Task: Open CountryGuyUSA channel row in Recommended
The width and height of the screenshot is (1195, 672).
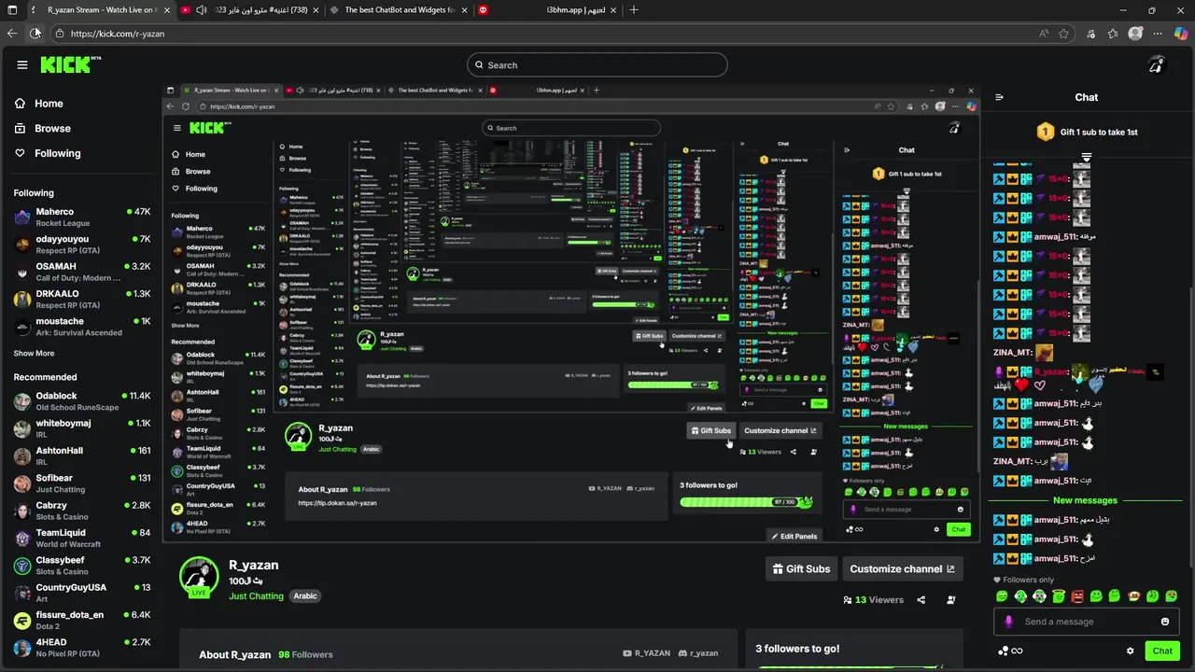Action: coord(82,593)
